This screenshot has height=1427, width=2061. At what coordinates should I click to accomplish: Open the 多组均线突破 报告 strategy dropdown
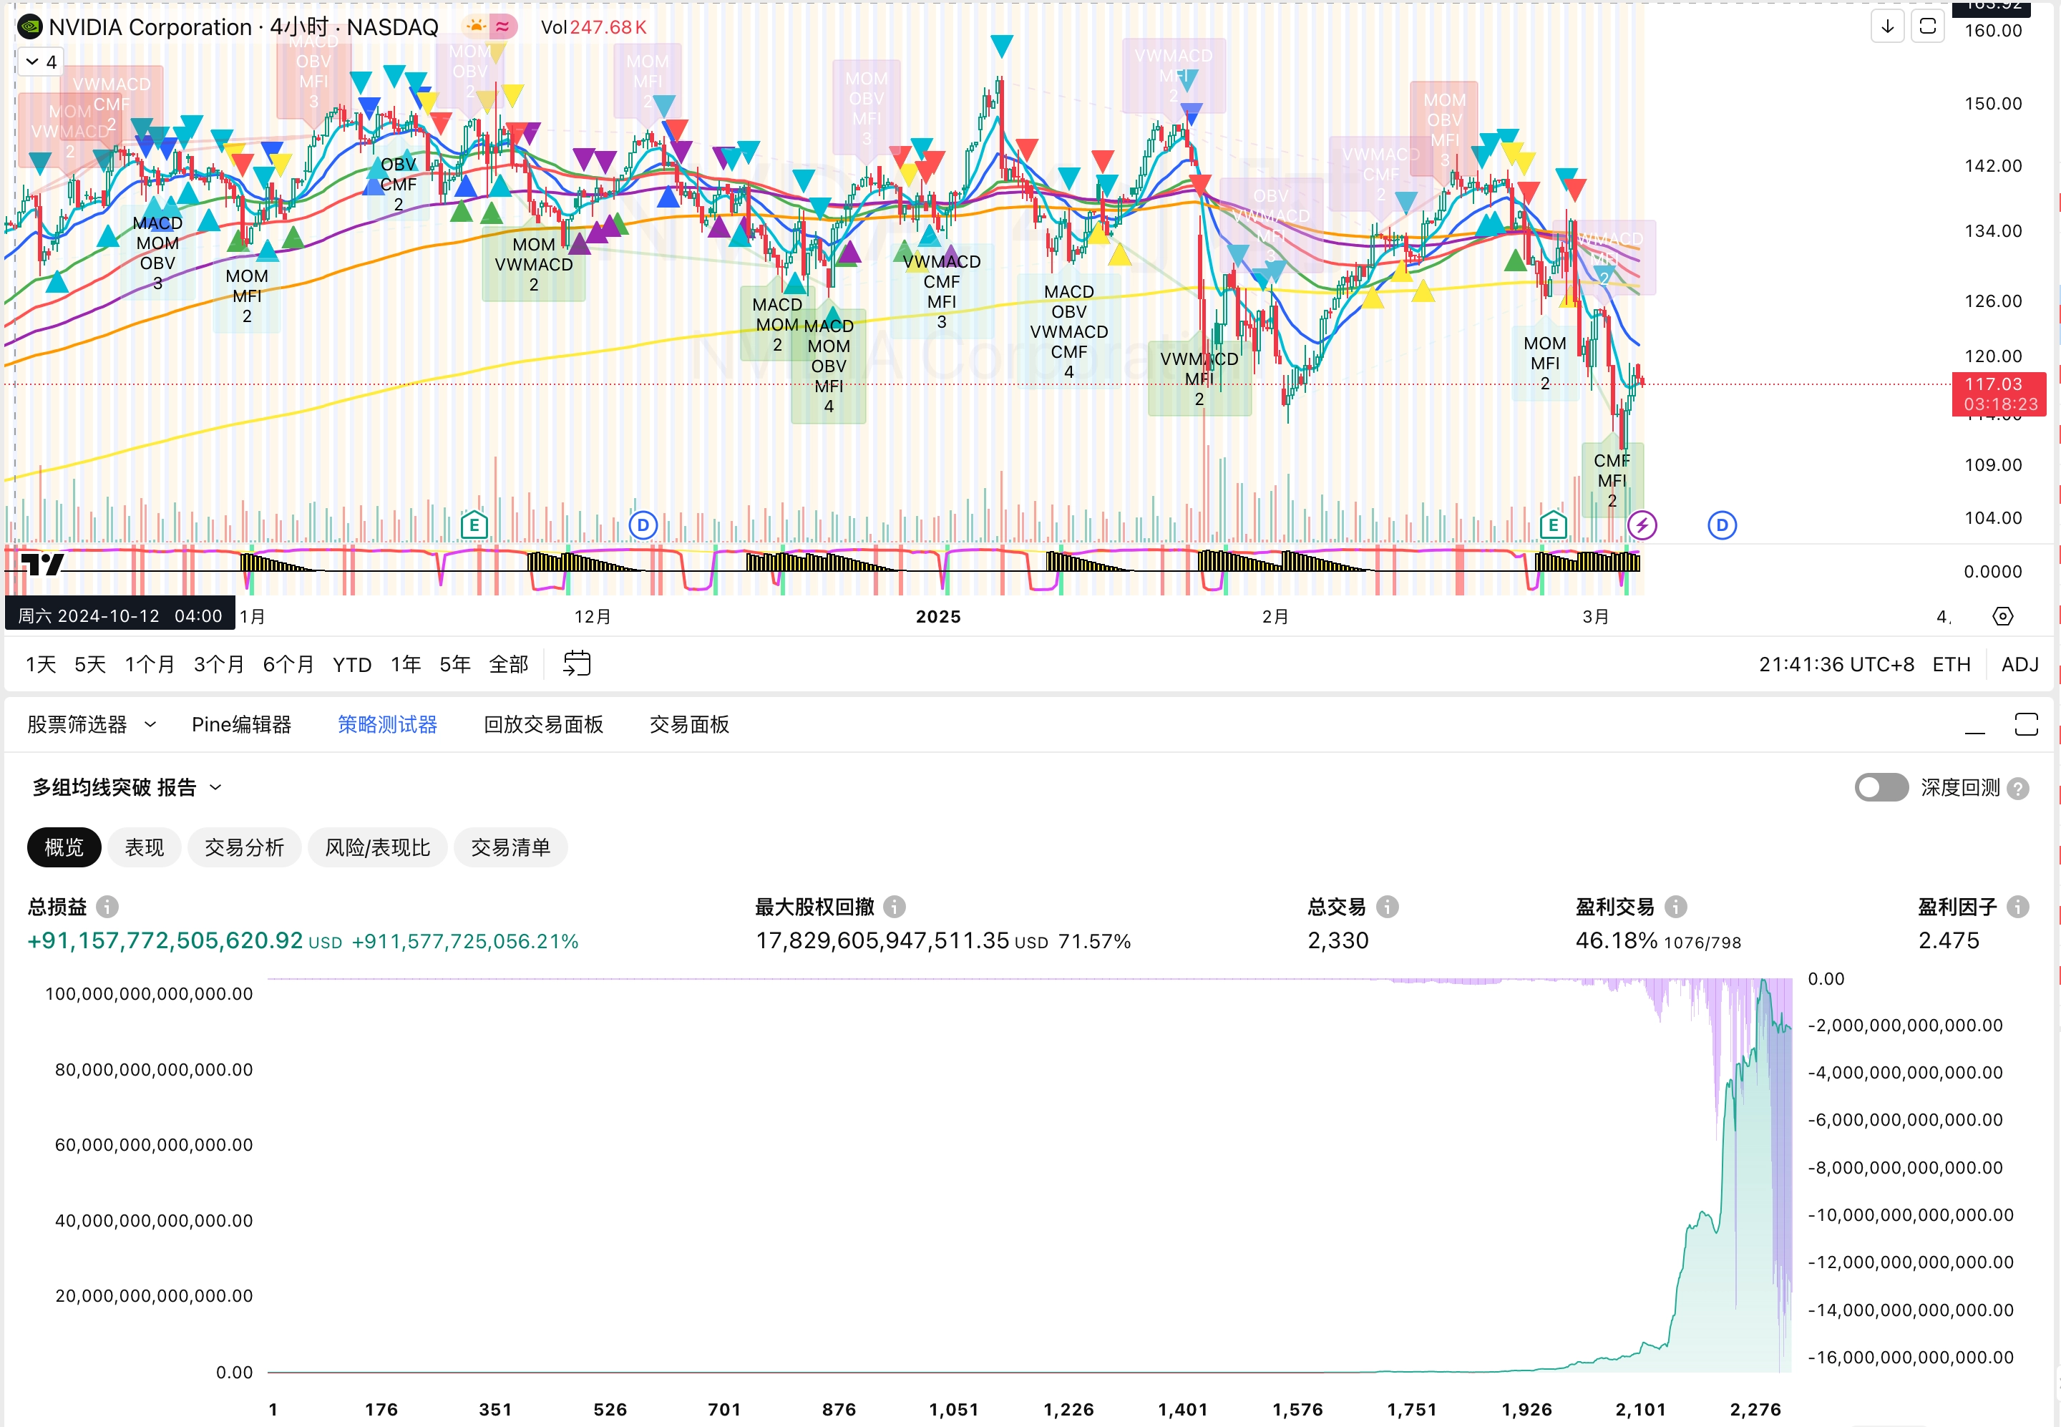(126, 788)
